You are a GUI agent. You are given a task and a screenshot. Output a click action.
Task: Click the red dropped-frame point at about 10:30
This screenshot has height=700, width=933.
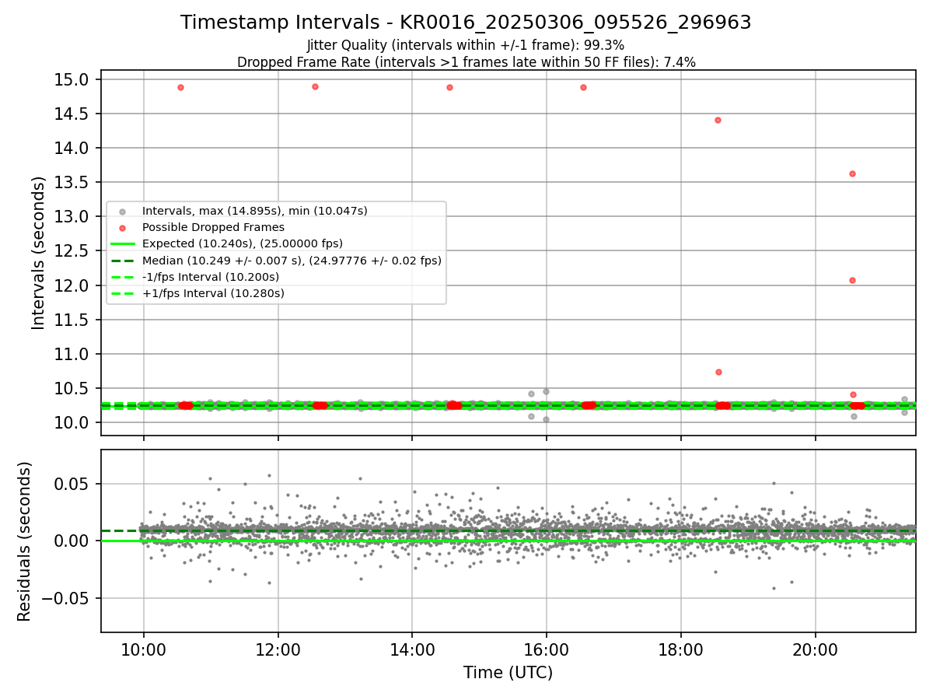coord(180,87)
